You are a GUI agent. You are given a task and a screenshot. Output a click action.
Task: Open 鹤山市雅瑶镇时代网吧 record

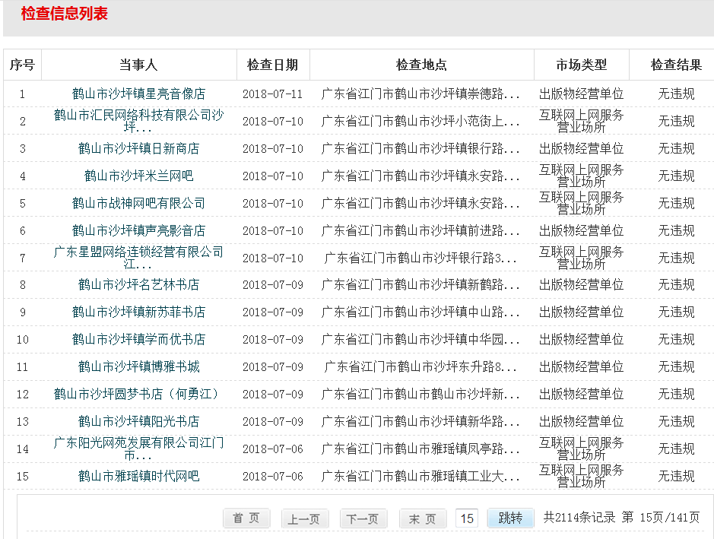[138, 476]
